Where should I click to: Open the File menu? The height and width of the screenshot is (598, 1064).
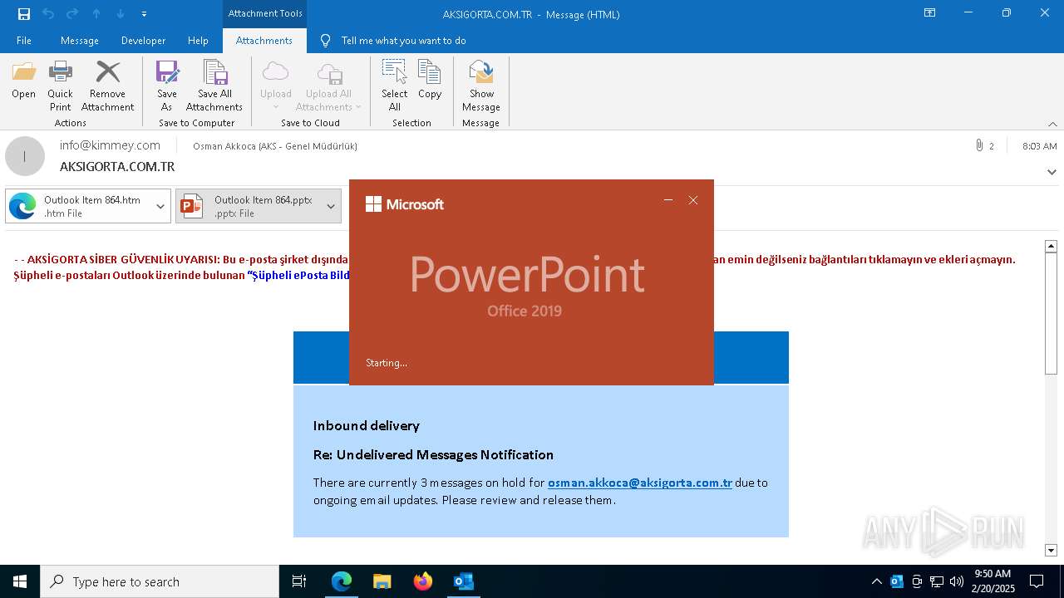coord(24,41)
